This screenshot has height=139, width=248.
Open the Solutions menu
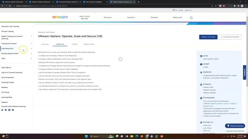point(131,17)
